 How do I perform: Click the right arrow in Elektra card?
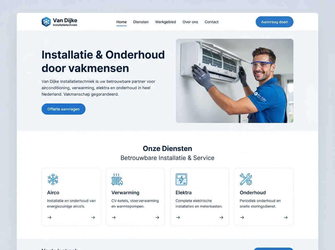(x=221, y=218)
